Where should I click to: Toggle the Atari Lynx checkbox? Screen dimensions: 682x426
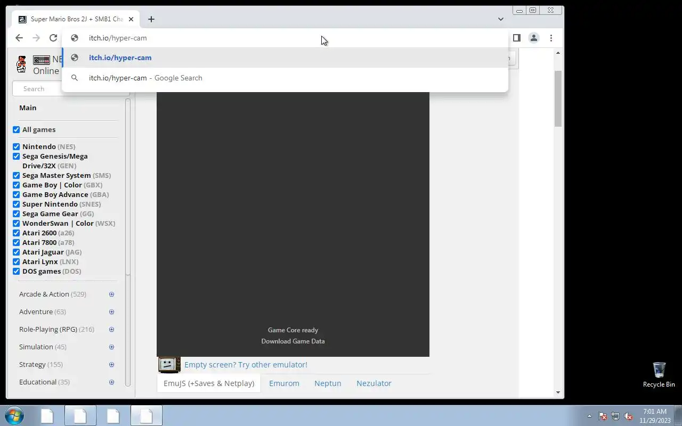pyautogui.click(x=16, y=261)
